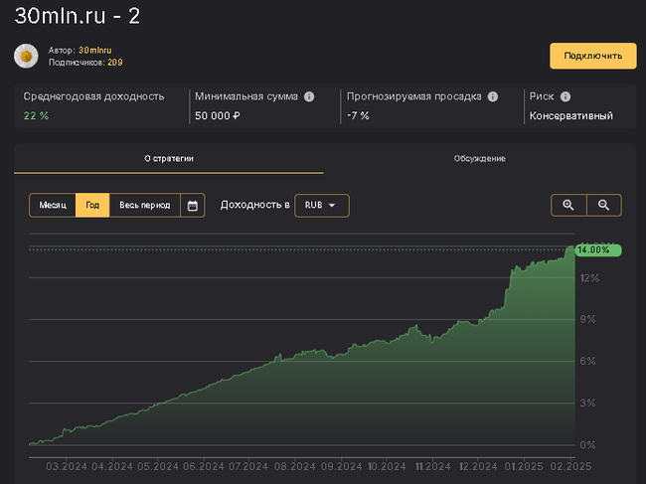Zoom in on the chart

568,206
